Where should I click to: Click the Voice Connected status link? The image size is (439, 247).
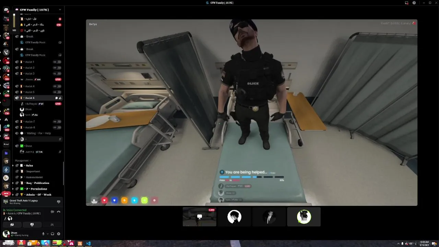[16, 210]
